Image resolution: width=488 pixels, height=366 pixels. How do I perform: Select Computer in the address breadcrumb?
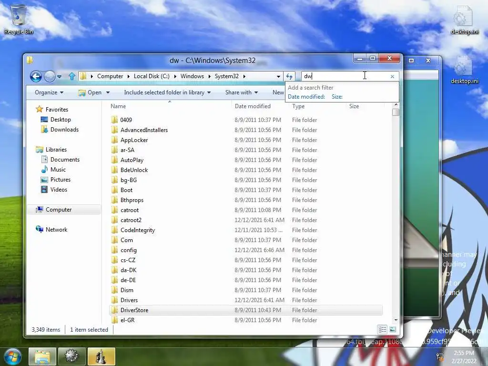click(110, 76)
